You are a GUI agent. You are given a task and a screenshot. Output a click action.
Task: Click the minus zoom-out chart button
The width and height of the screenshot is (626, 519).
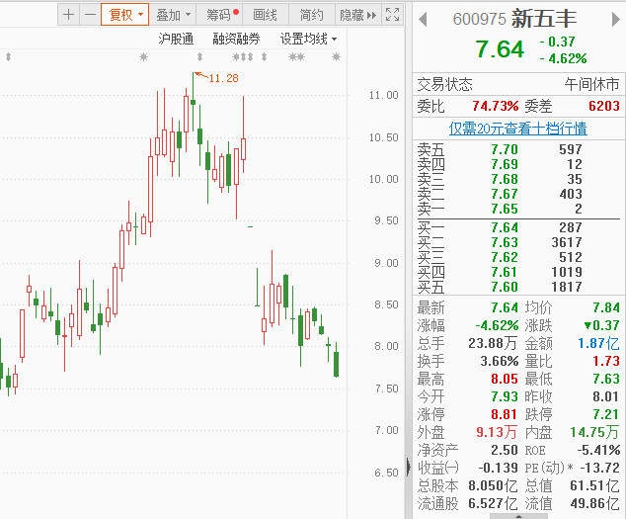click(x=90, y=15)
